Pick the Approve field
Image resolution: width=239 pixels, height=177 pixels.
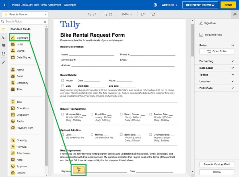pos(19,166)
